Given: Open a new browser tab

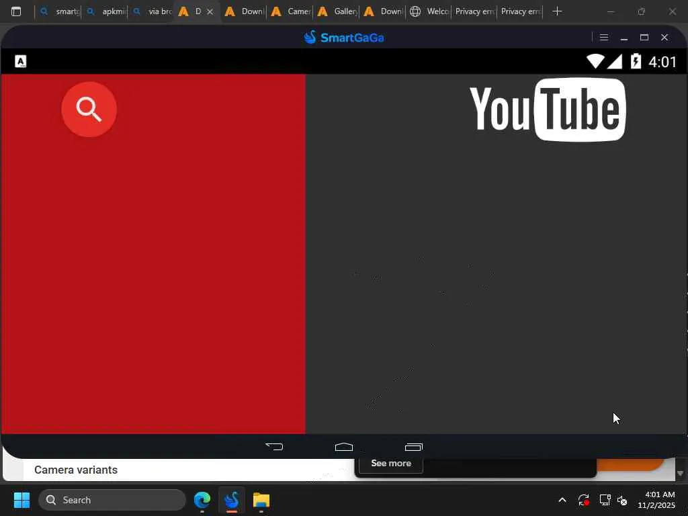Looking at the screenshot, I should pos(557,11).
